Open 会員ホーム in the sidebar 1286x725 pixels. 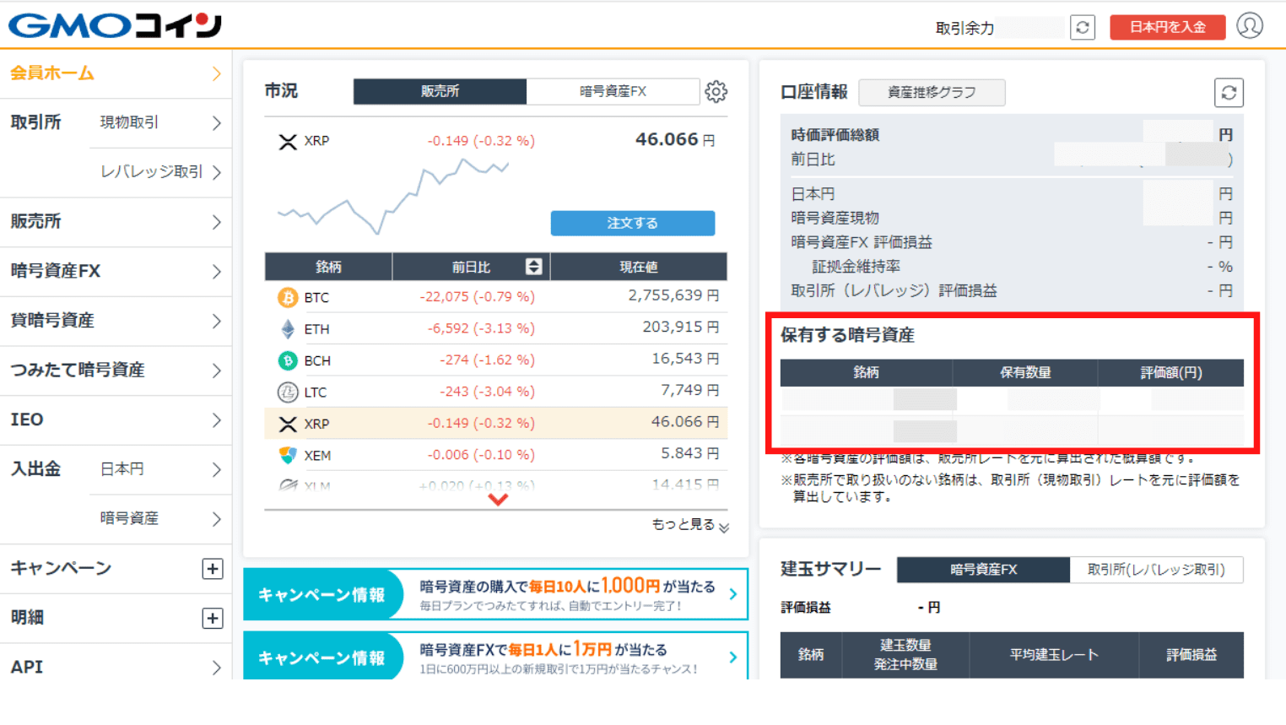(116, 73)
